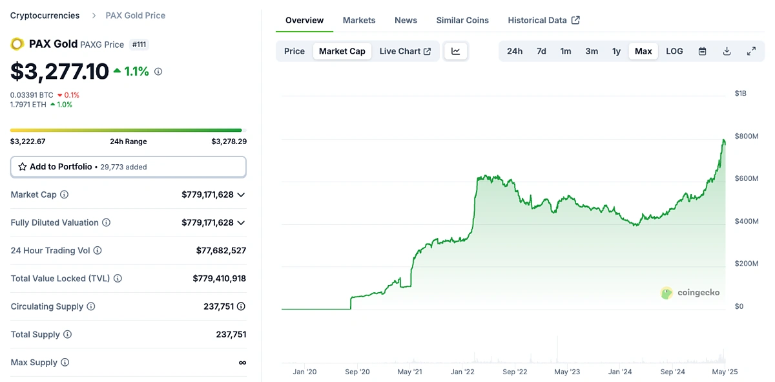Set chart range to 1y
Viewport: 775px width, 382px height.
[617, 51]
